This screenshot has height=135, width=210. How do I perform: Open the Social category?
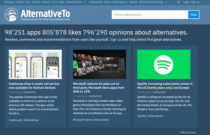[x=108, y=2]
